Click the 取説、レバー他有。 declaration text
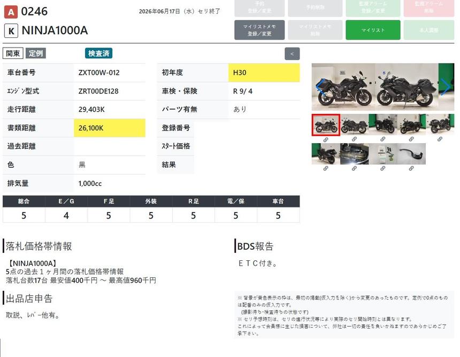Image resolution: width=460 pixels, height=357 pixels. [33, 315]
